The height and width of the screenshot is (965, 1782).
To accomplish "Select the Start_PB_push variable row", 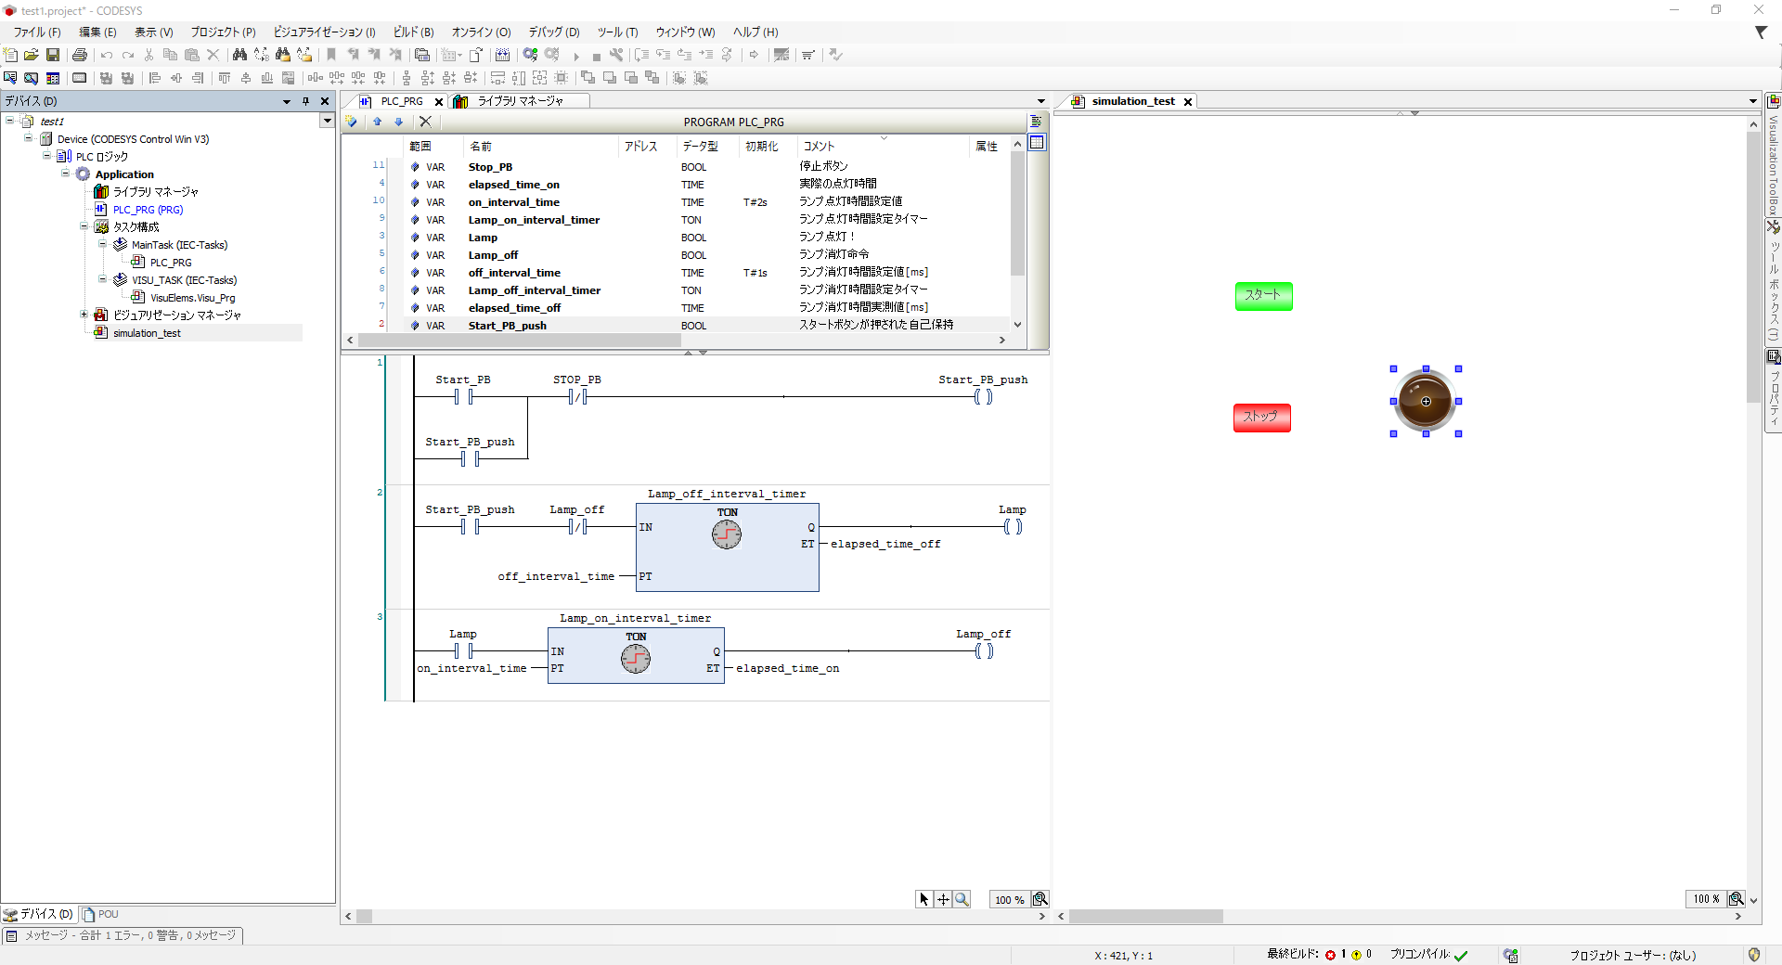I will 685,326.
